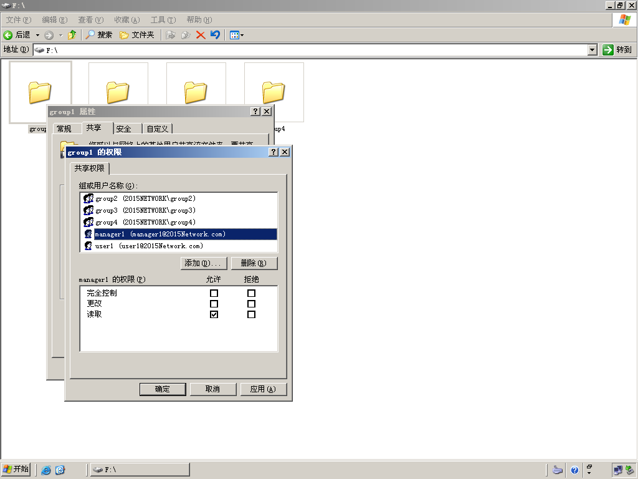Click the Up folder icon in toolbar
638x479 pixels.
72,35
